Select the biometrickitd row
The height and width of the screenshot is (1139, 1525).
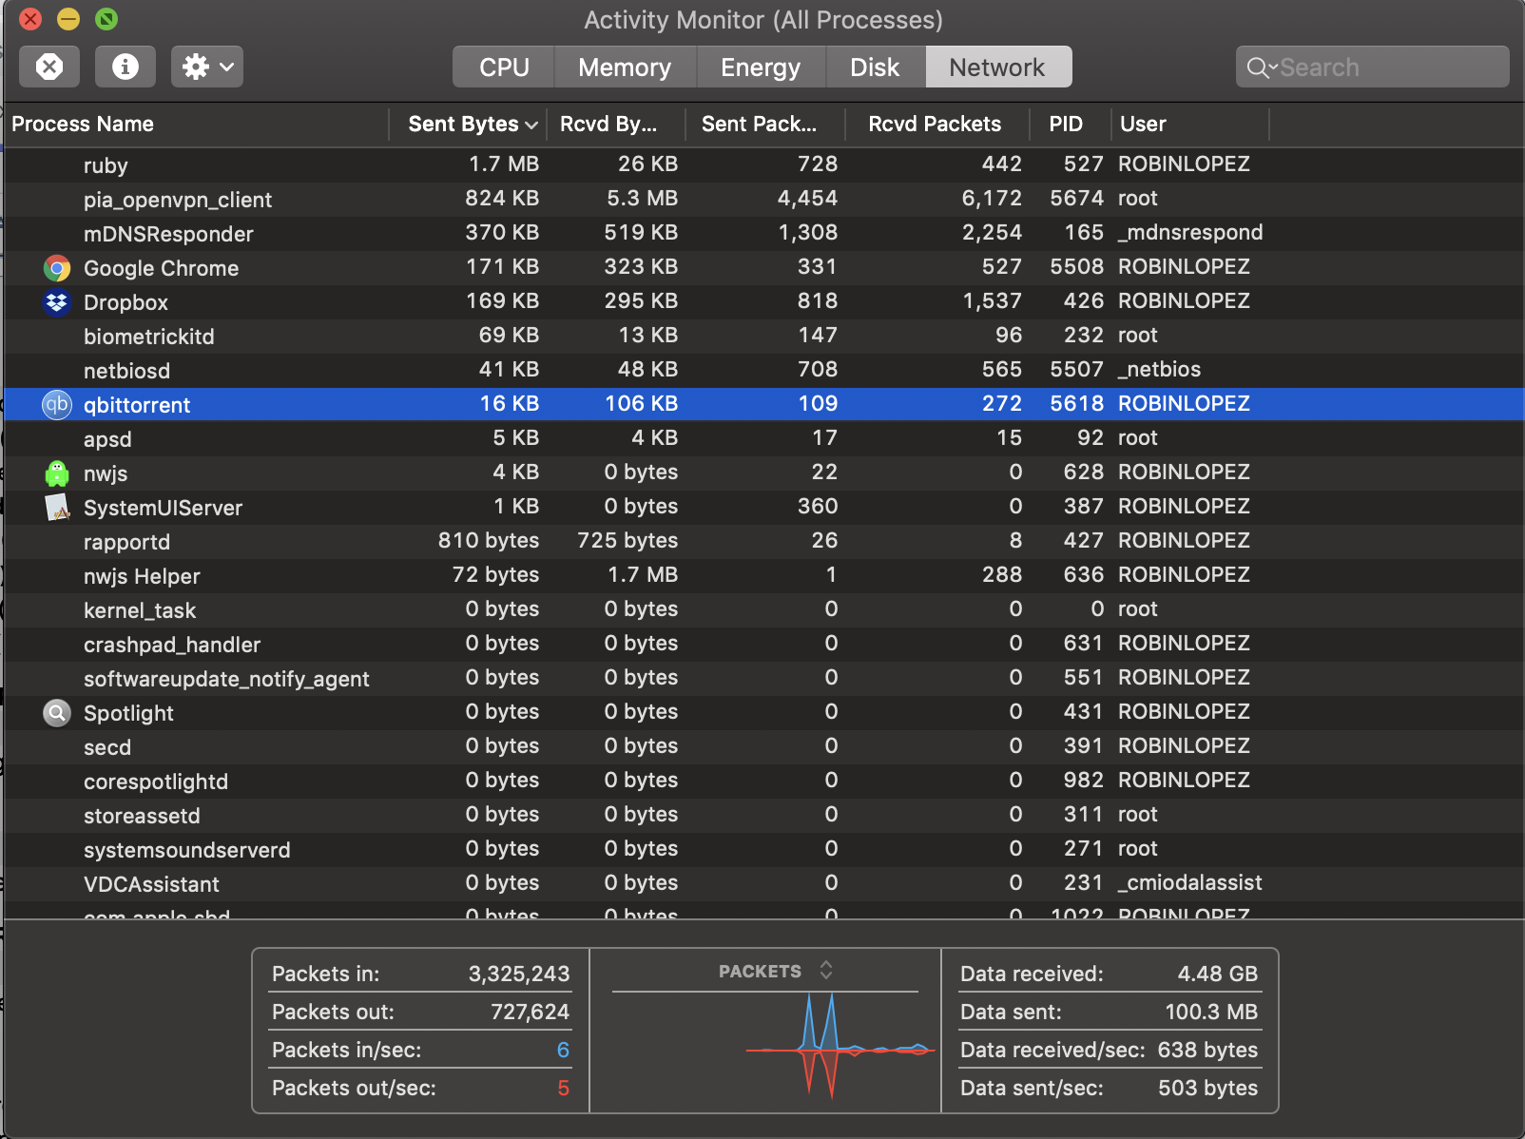pyautogui.click(x=763, y=336)
